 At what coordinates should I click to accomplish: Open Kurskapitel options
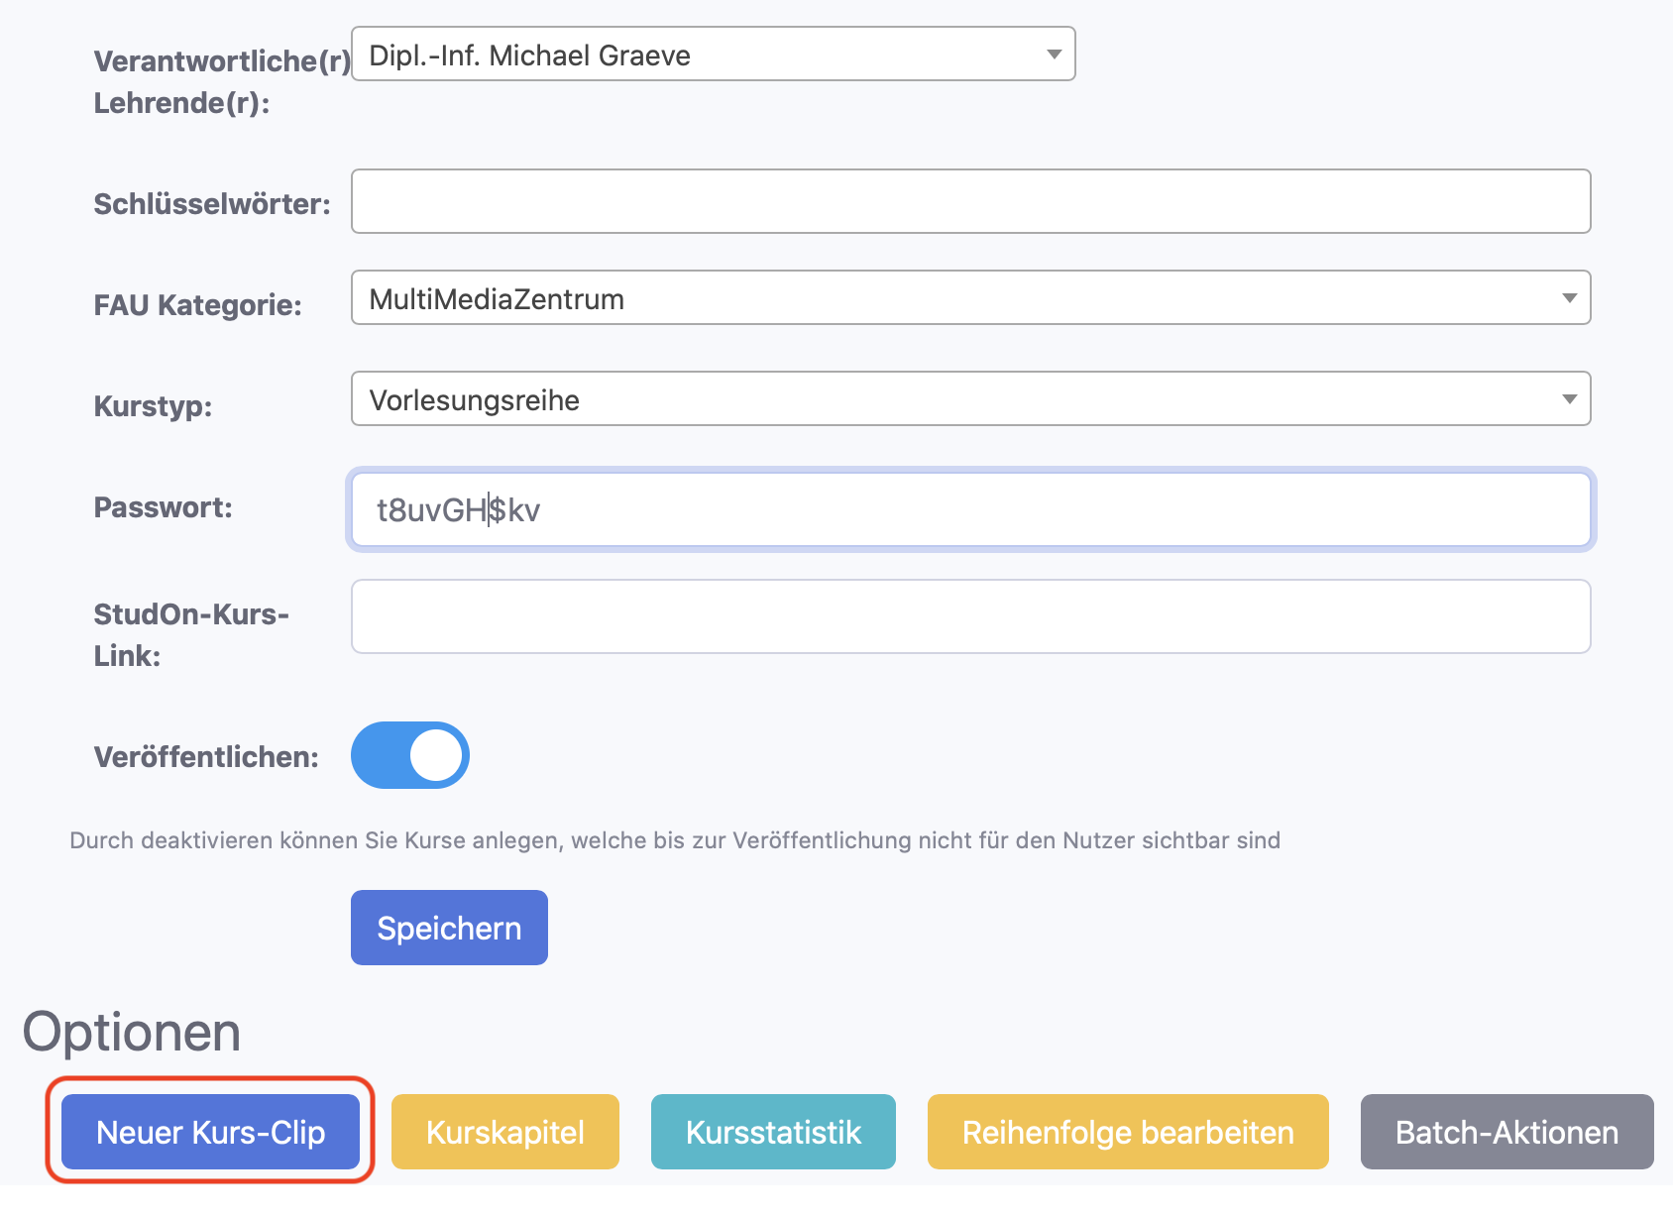[504, 1132]
